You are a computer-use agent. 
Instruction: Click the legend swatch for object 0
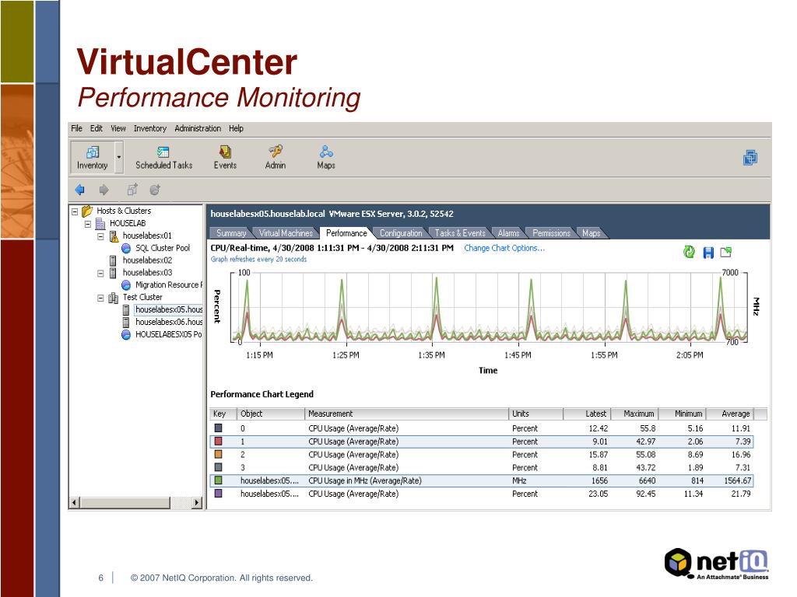pyautogui.click(x=218, y=428)
